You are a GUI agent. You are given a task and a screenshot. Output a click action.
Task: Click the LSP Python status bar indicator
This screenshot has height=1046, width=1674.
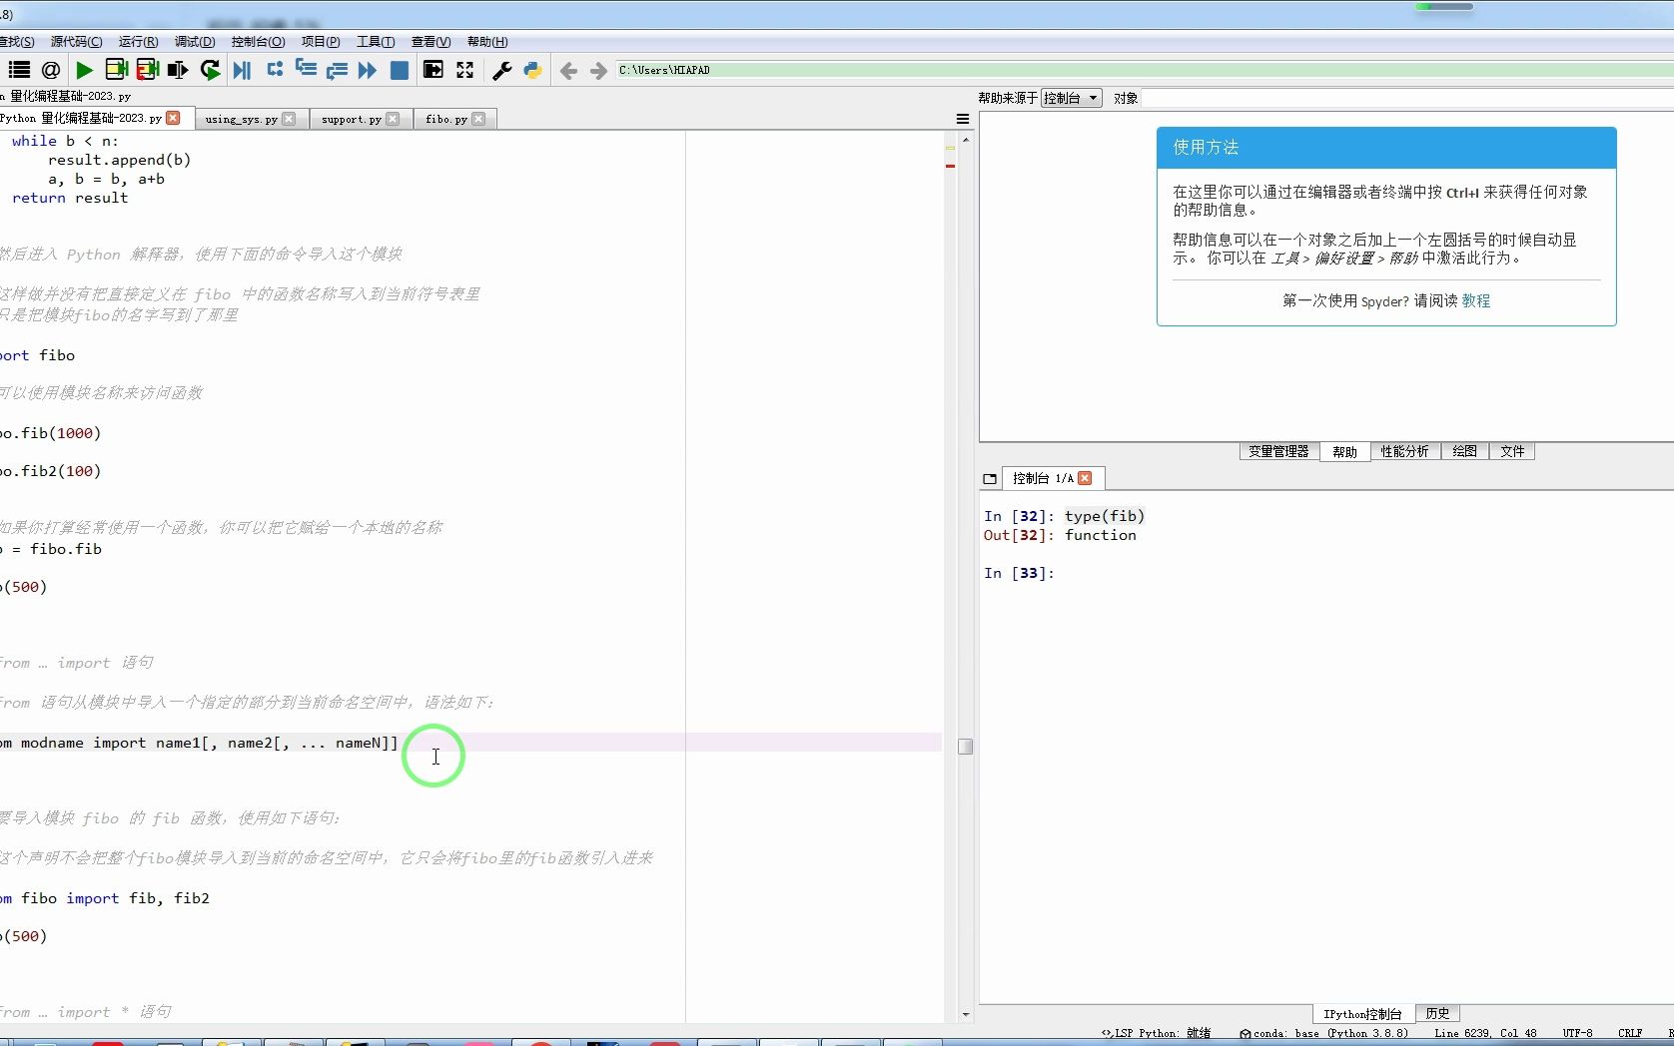[1156, 1033]
